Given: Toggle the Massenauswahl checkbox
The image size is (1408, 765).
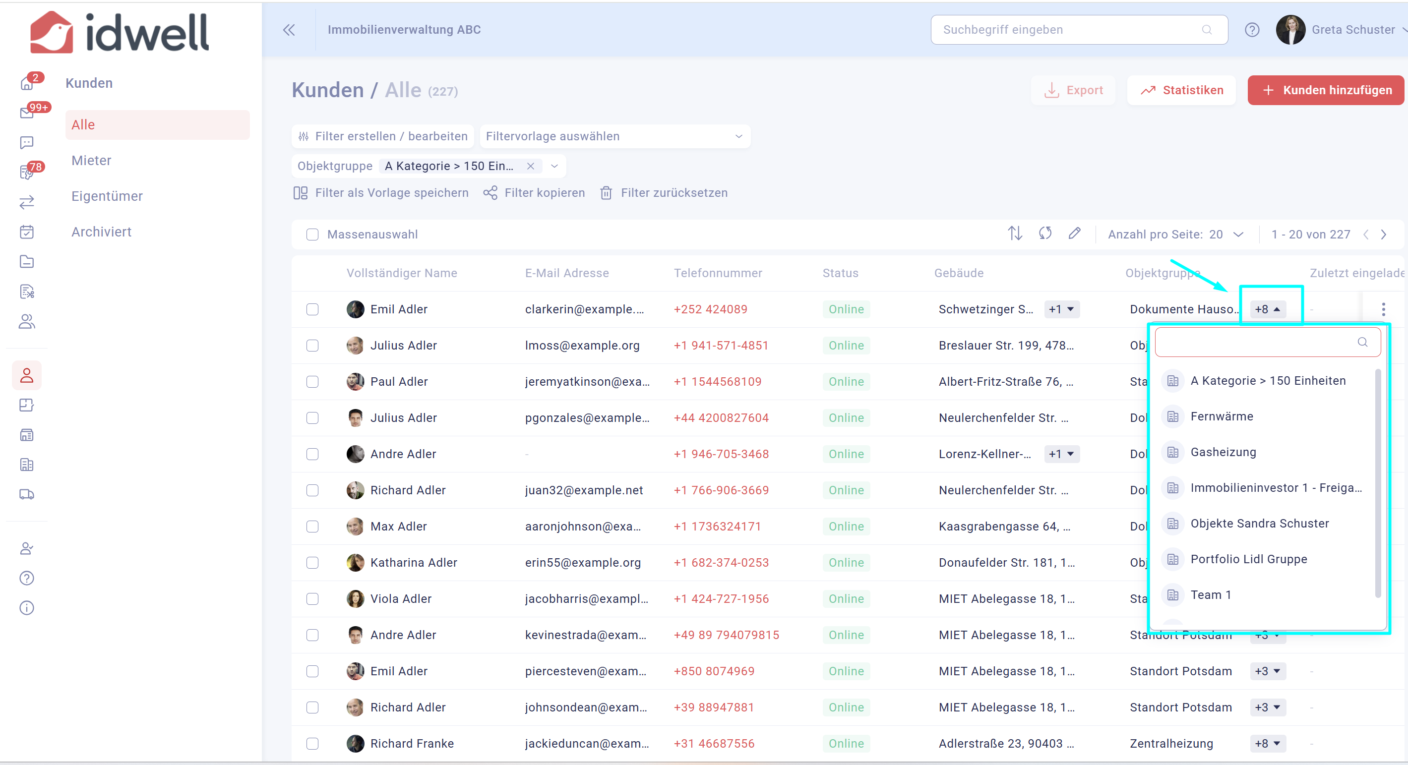Looking at the screenshot, I should tap(312, 235).
